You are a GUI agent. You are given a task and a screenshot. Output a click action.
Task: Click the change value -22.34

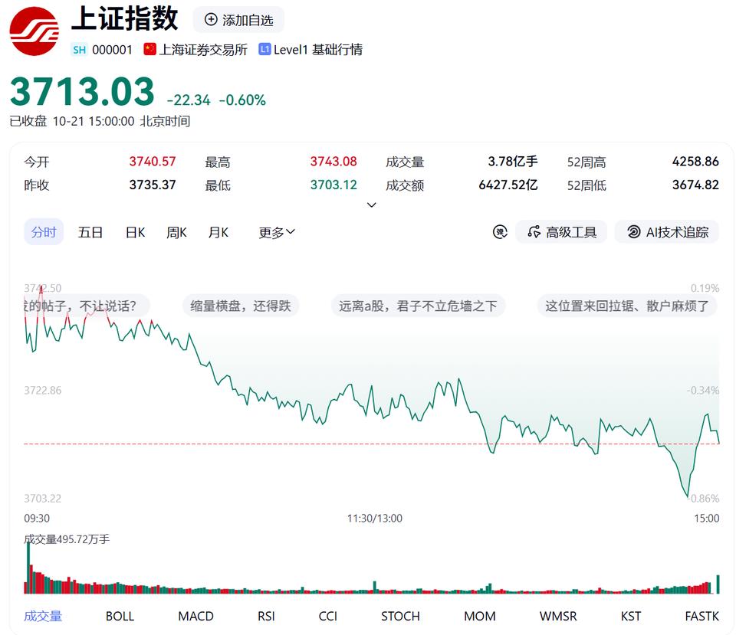(x=189, y=100)
